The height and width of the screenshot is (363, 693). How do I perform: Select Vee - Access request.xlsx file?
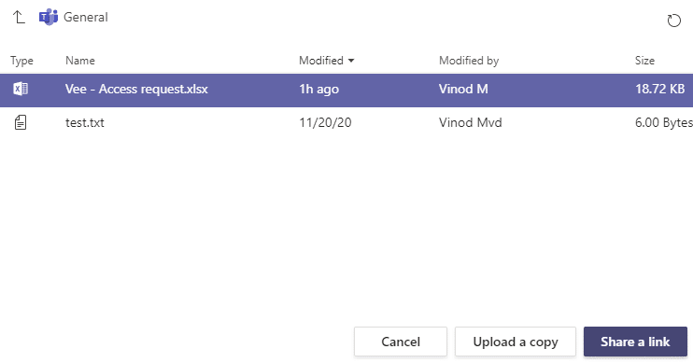tap(346, 90)
